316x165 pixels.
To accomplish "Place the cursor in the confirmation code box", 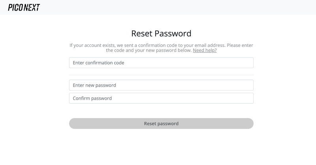I will [x=161, y=63].
